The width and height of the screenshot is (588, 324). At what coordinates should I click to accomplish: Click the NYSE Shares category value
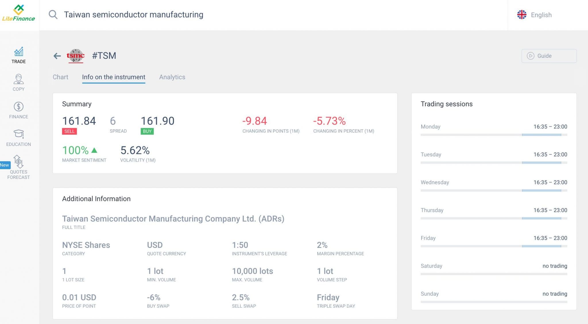pyautogui.click(x=86, y=245)
